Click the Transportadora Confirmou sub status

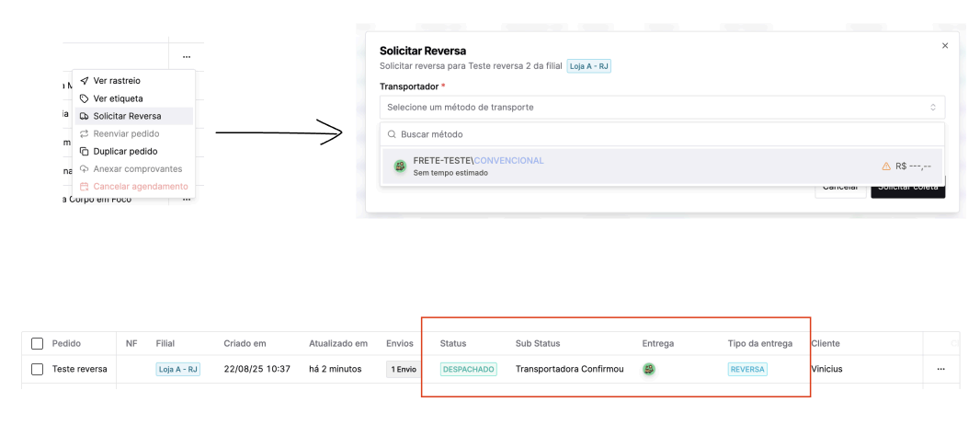click(x=569, y=370)
